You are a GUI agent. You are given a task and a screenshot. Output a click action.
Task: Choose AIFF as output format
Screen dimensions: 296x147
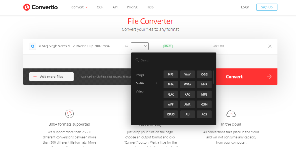[171, 104]
